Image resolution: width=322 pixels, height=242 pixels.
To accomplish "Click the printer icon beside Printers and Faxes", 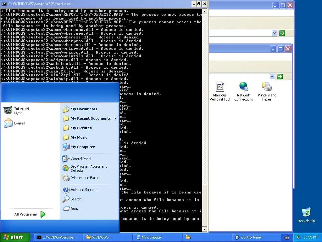I will pyautogui.click(x=66, y=178).
